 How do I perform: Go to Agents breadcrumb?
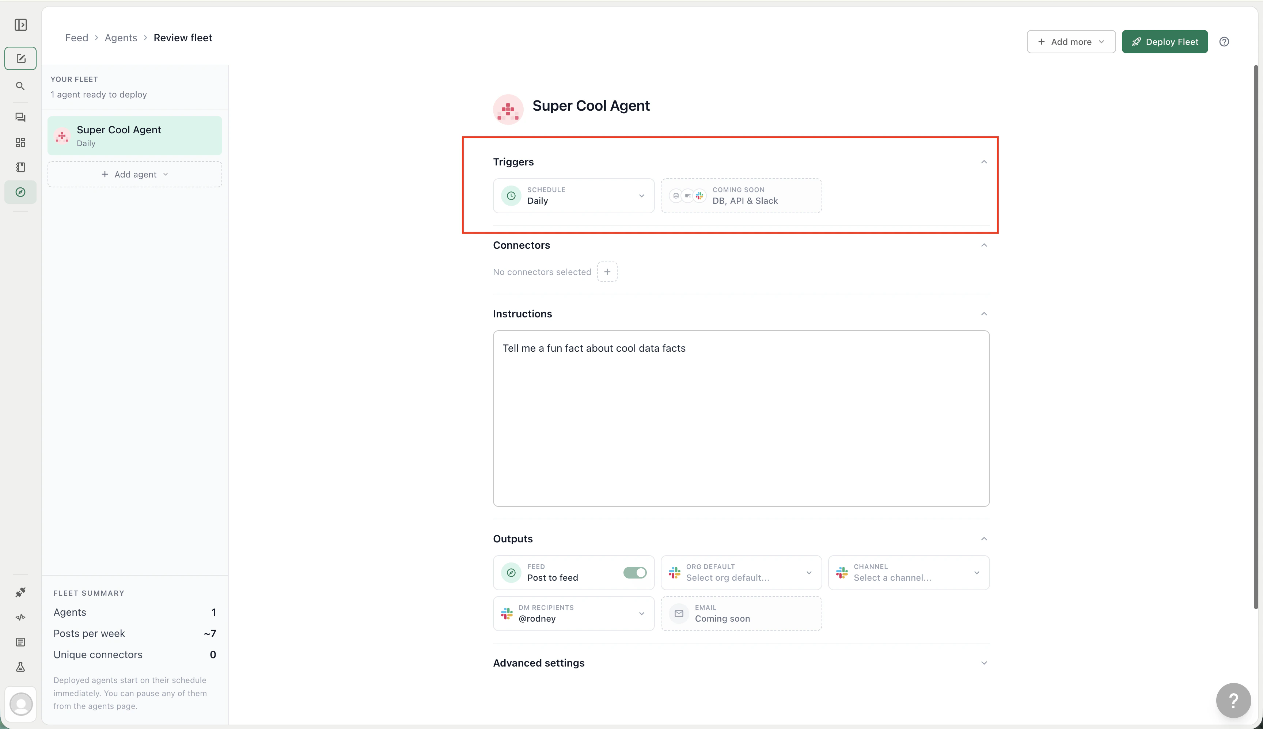coord(121,38)
